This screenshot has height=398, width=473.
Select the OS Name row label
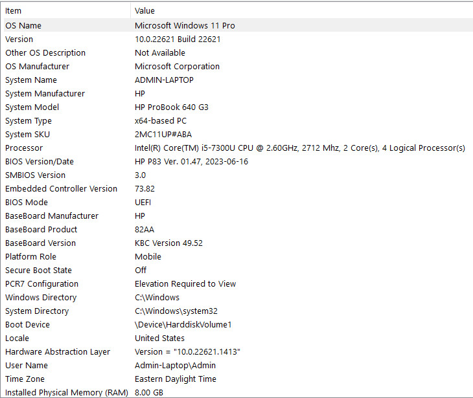pyautogui.click(x=23, y=26)
